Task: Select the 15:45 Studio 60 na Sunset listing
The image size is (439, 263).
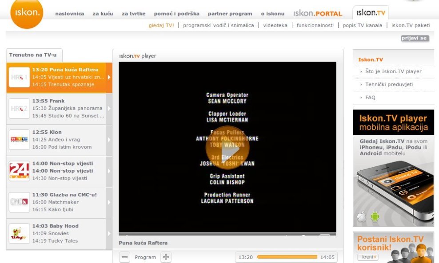Action: (x=68, y=116)
